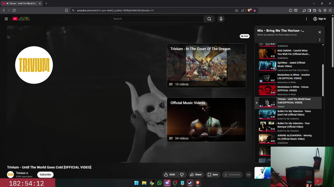Screen dimensions: 334x187
Task: Open OBS Studio from the taskbar
Action: pos(175,183)
